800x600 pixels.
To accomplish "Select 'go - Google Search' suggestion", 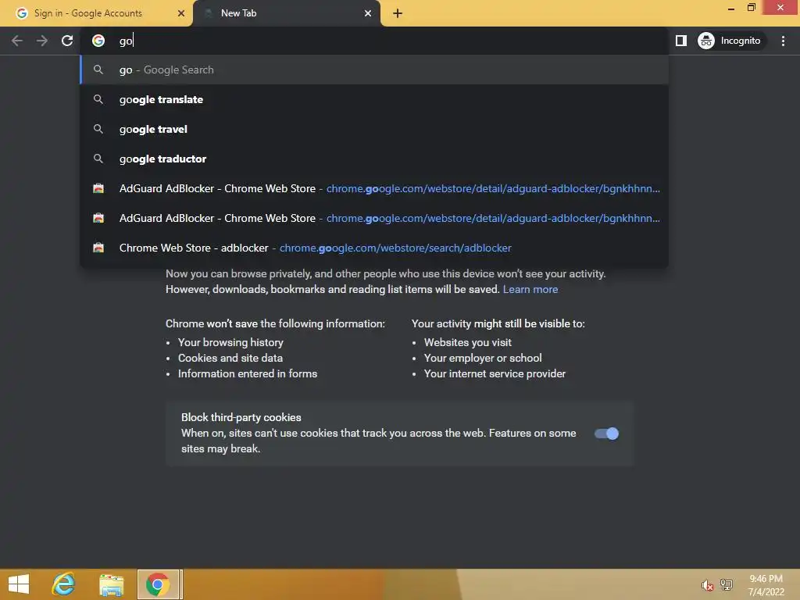I will pos(374,70).
